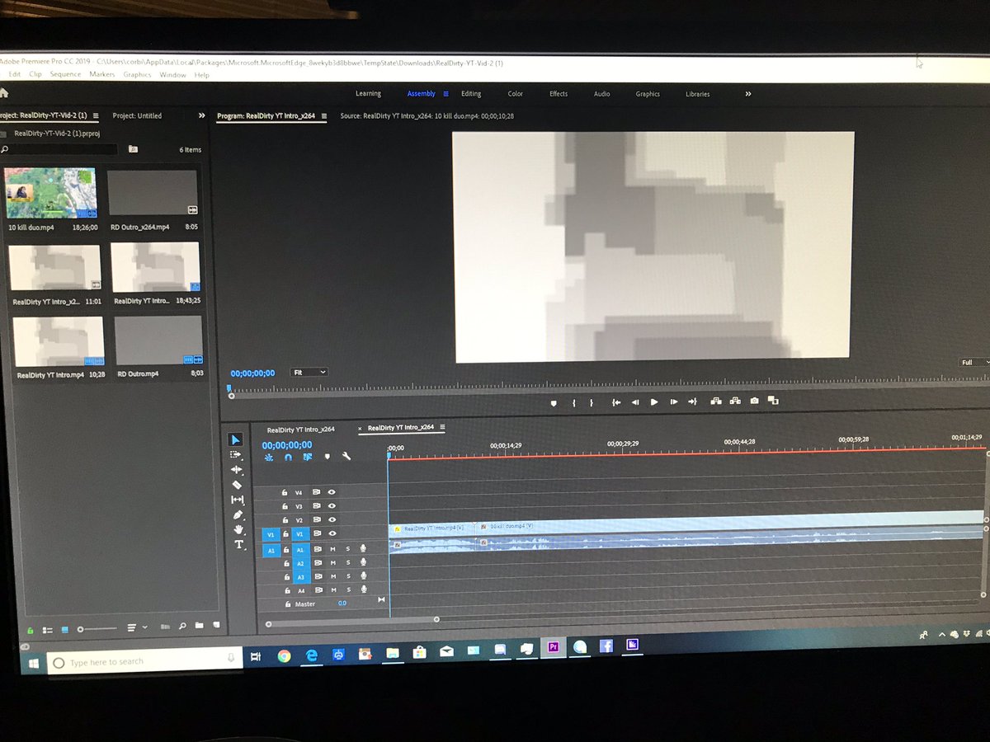Open the Sequence menu

click(65, 74)
